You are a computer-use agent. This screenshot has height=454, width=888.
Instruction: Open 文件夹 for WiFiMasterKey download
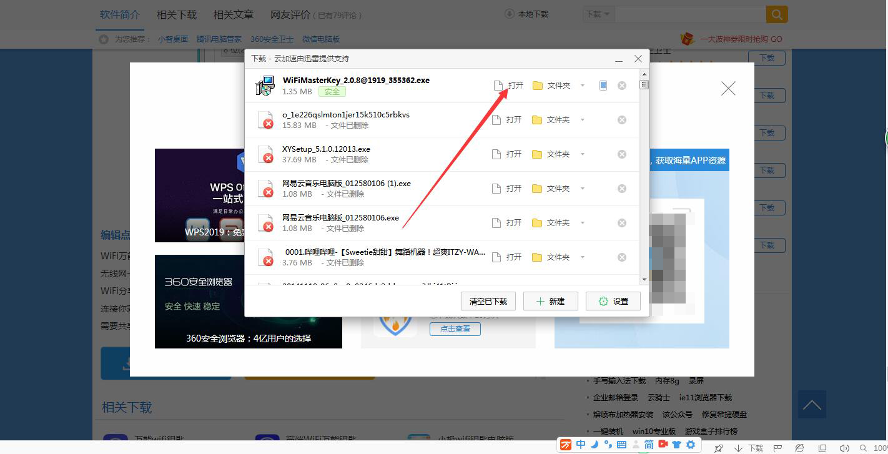551,86
